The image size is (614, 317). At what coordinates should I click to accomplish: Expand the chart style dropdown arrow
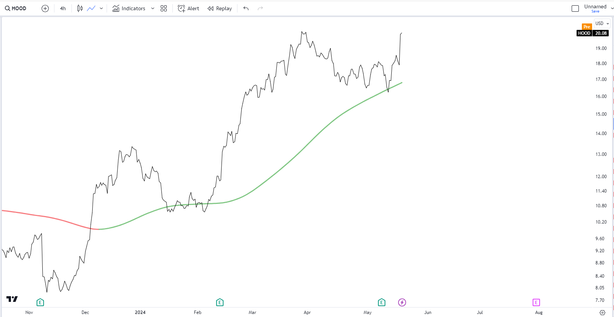point(101,8)
